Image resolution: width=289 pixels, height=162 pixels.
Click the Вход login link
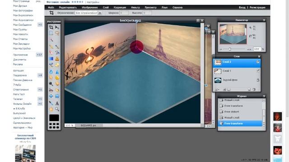(x=242, y=8)
